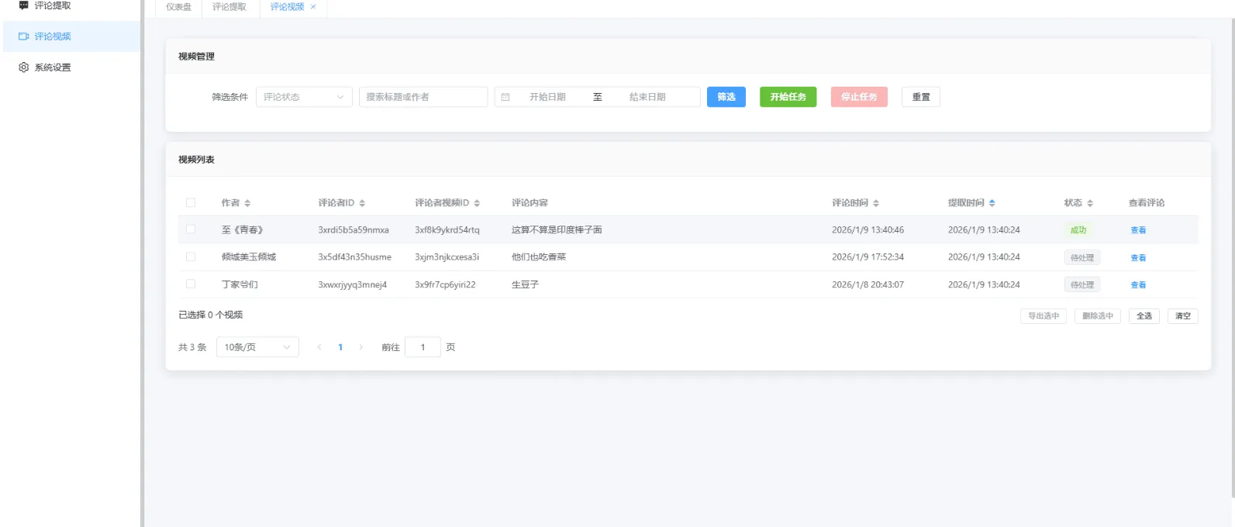1235x527 pixels.
Task: Go to next page arrow
Action: (361, 347)
